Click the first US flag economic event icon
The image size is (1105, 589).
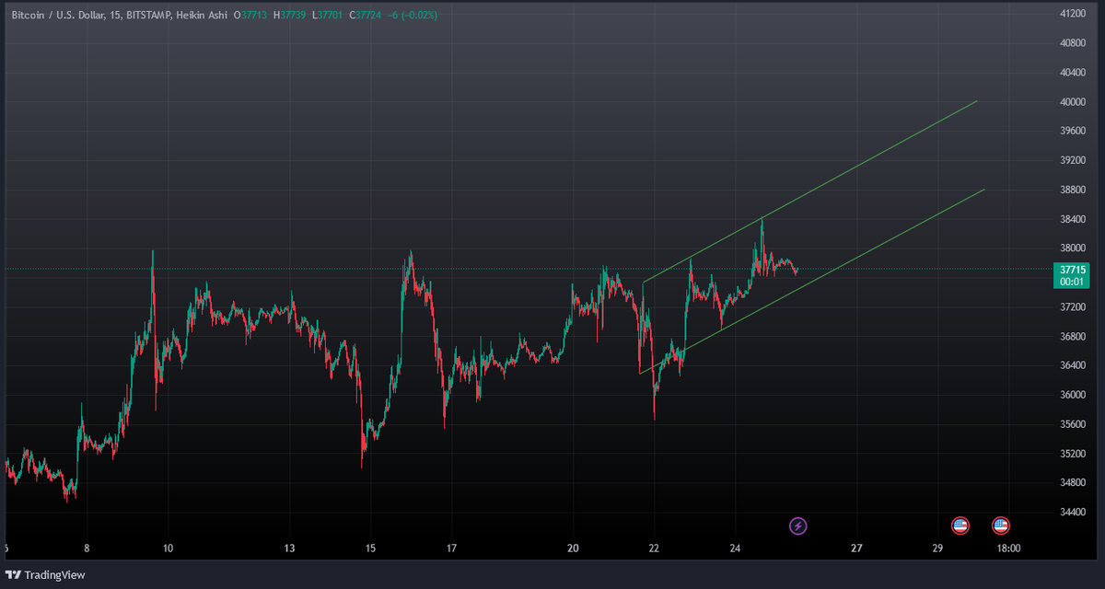(x=960, y=525)
